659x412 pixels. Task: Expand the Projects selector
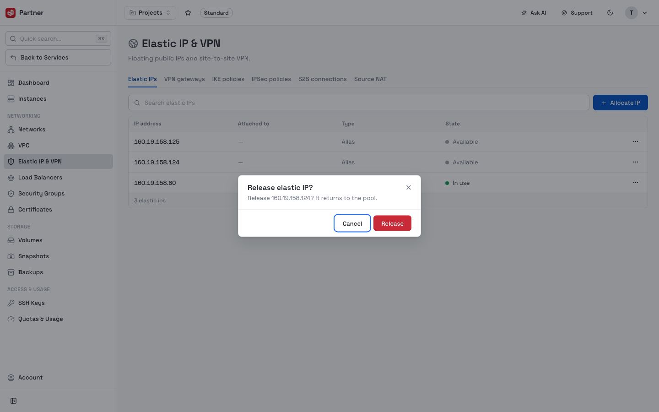click(150, 13)
